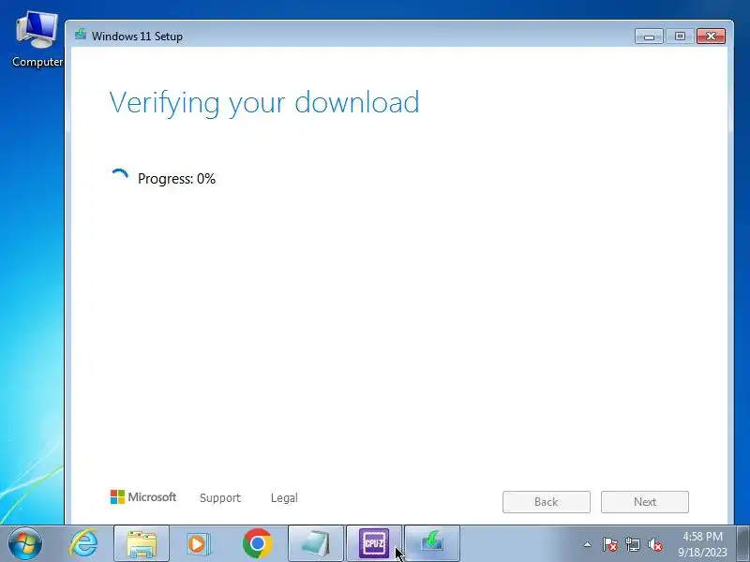Launch Windows Media Player from taskbar
Screen dimensions: 750x562
199,543
